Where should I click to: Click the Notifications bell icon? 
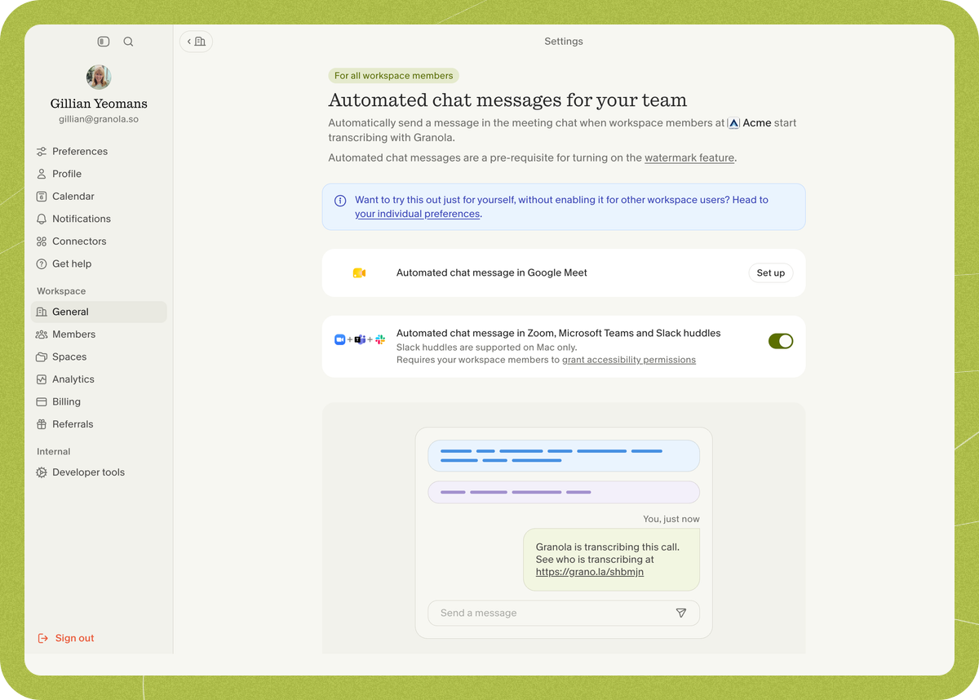(42, 219)
